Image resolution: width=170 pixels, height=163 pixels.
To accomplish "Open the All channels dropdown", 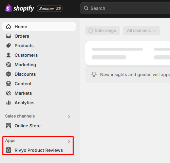I will 141,31.
